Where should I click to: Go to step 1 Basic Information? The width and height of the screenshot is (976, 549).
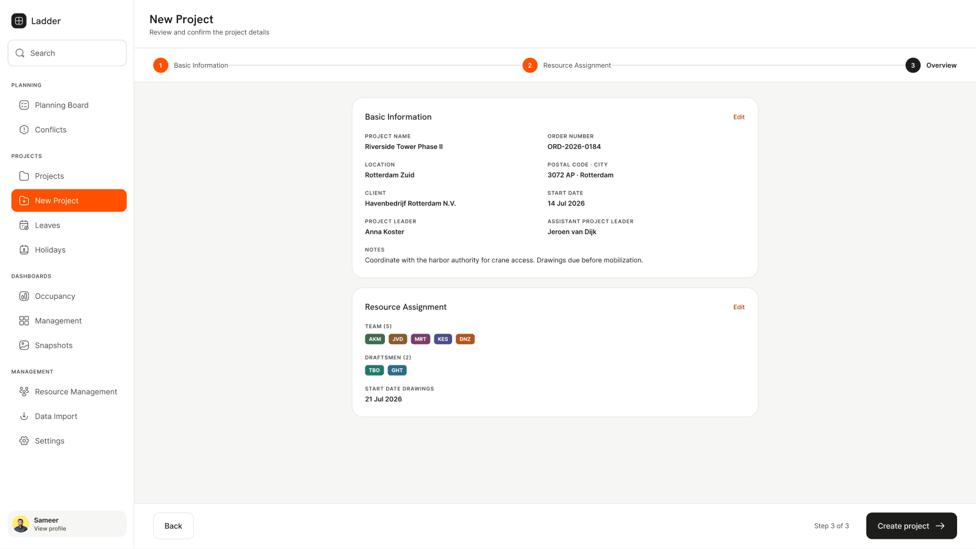pos(190,65)
